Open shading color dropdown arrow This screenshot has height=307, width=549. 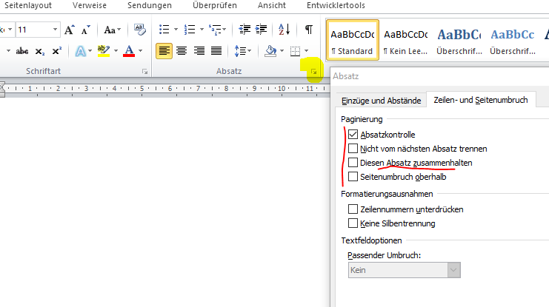pos(282,51)
